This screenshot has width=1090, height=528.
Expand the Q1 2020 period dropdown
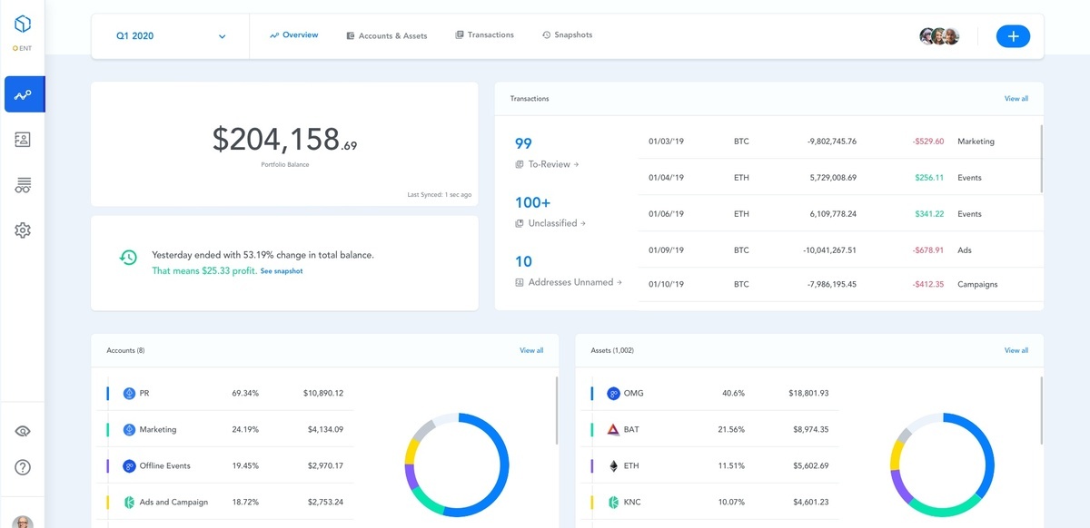click(x=171, y=36)
